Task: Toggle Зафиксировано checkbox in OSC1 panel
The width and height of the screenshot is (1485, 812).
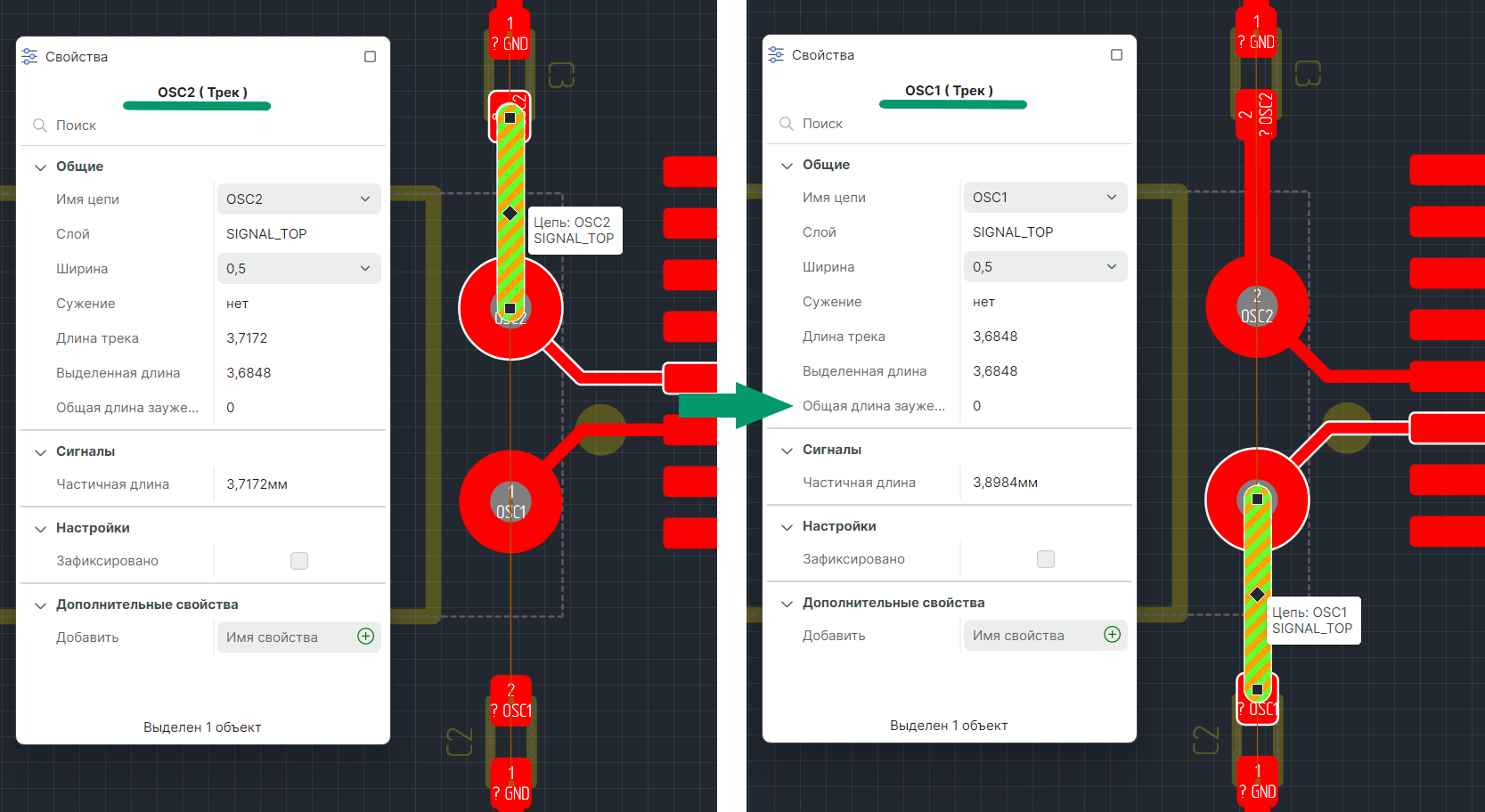Action: [x=1046, y=559]
